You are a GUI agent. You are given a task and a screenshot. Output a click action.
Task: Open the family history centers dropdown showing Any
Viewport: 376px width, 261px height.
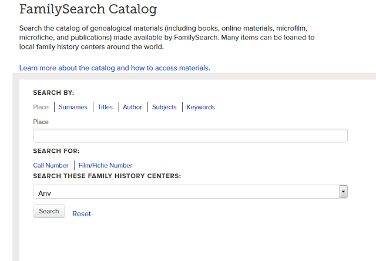(185, 192)
